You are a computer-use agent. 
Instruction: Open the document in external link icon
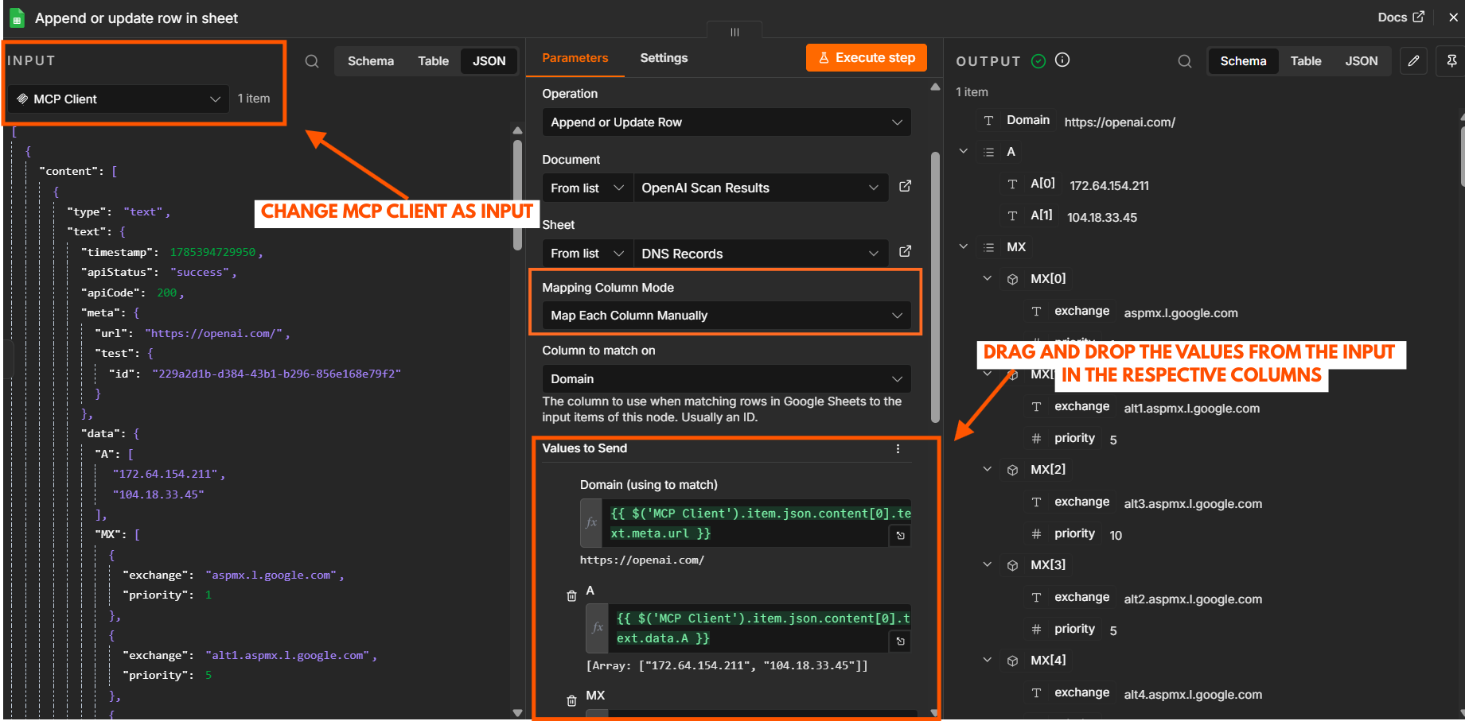coord(905,186)
